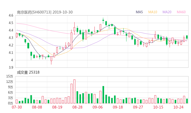Click the first red candlestick at 07-30
Screen dimensions: 191x113
pos(17,35)
